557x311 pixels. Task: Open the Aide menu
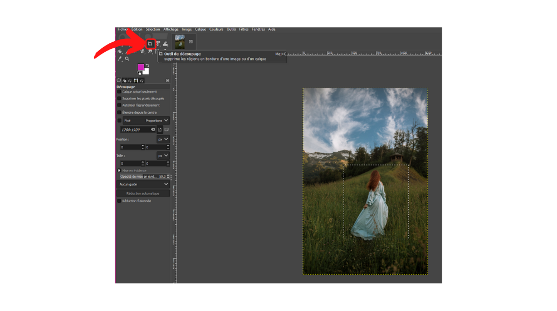click(272, 29)
